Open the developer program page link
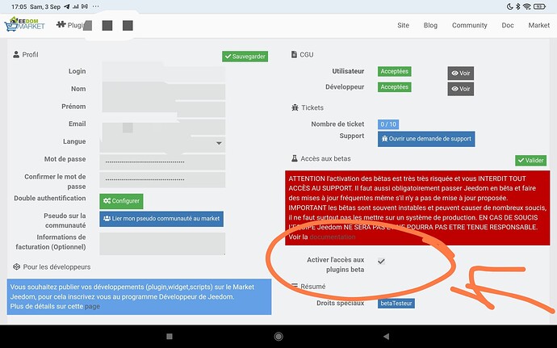This screenshot has height=348, width=557. click(92, 306)
